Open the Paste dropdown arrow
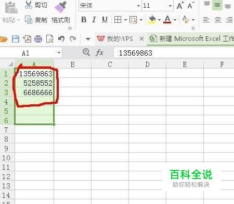Viewport: 234px width, 204px height. 18,20
